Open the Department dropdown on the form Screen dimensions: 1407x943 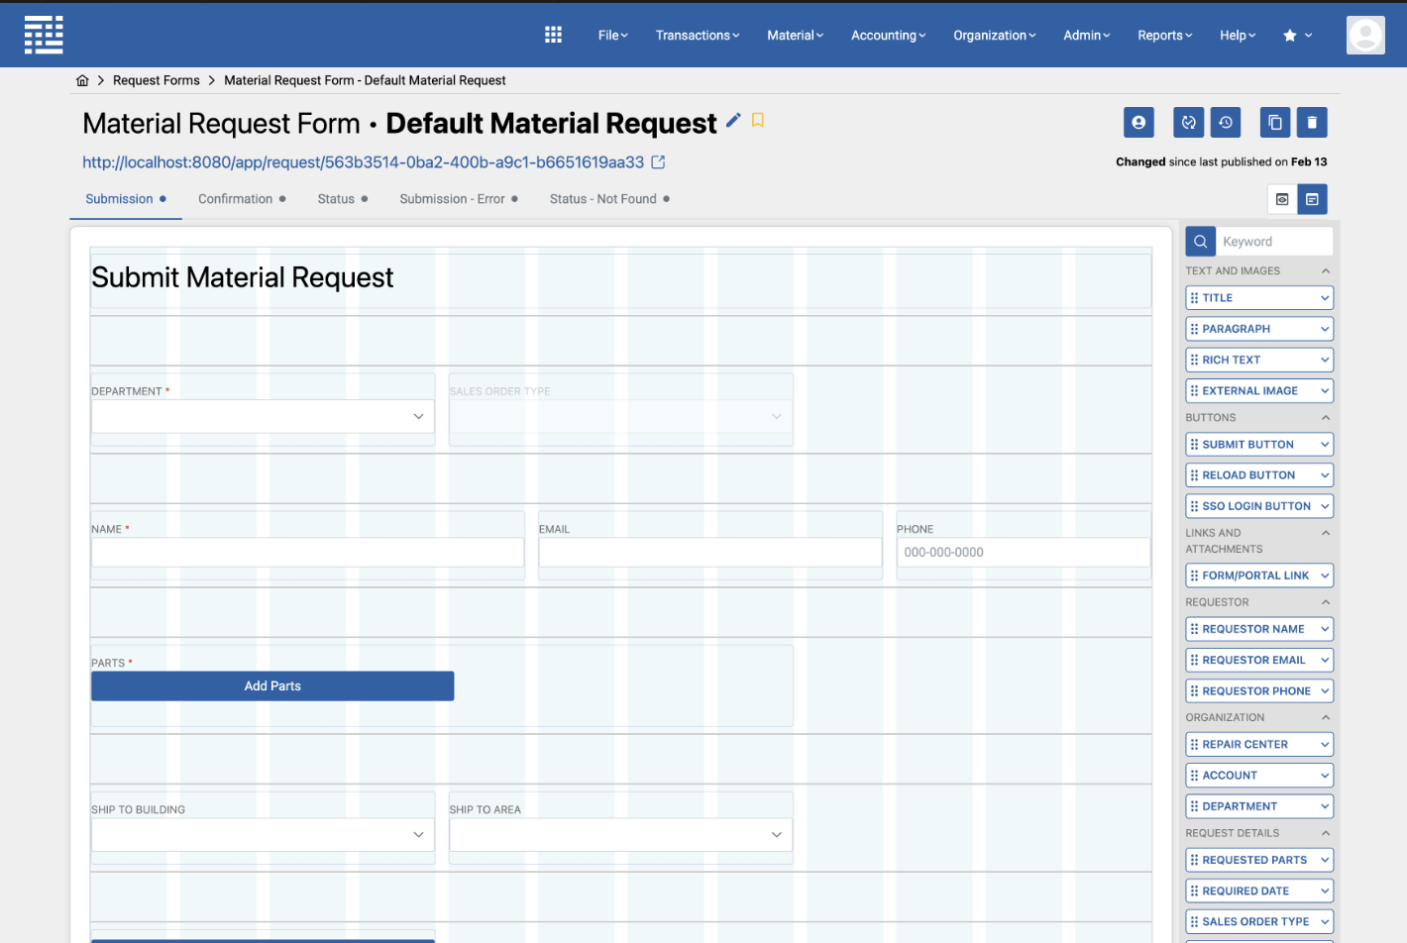[x=418, y=416]
